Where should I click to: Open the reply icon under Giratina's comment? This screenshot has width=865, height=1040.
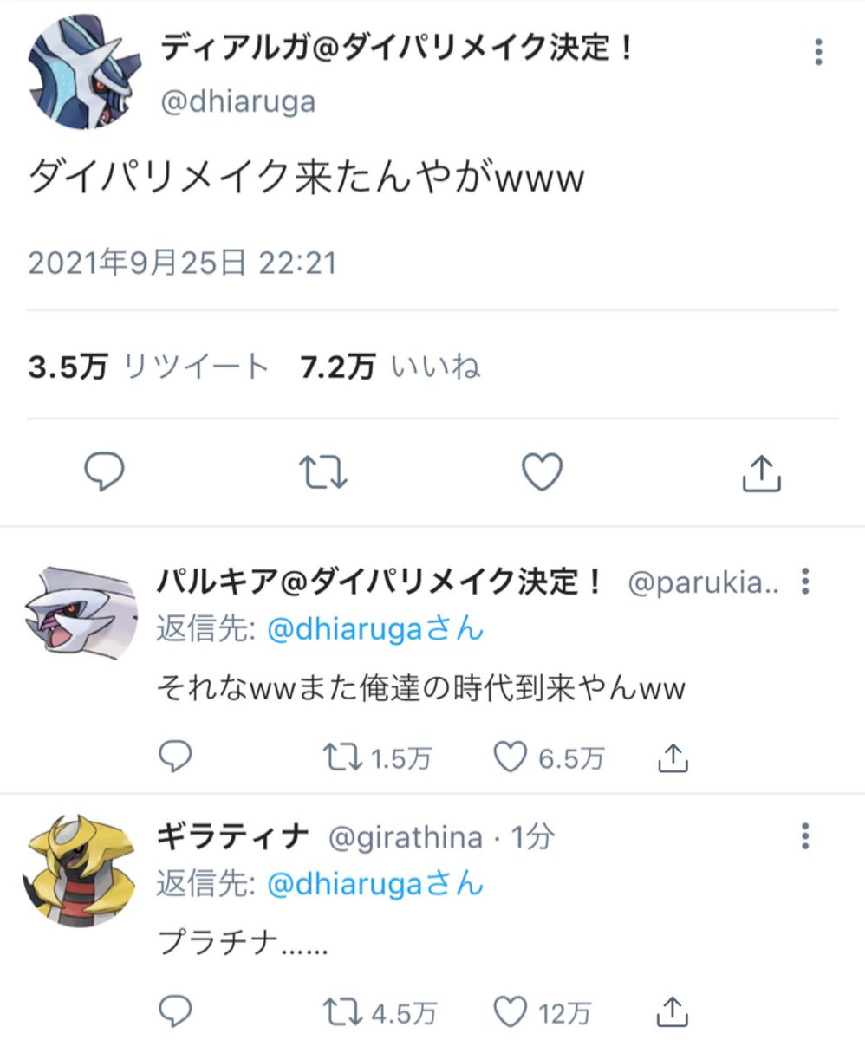[x=178, y=1011]
